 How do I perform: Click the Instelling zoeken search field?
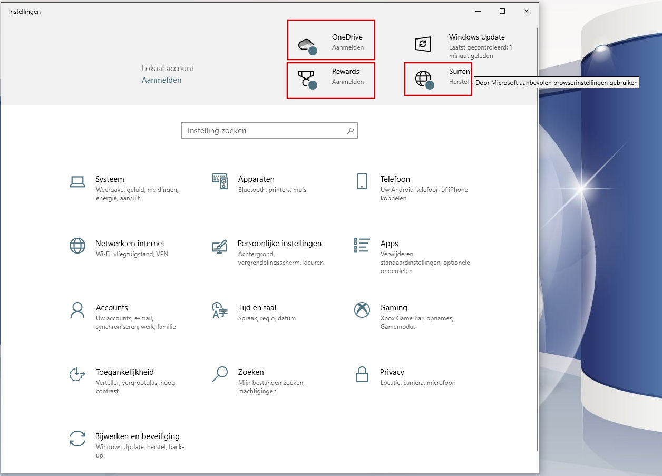click(x=264, y=131)
